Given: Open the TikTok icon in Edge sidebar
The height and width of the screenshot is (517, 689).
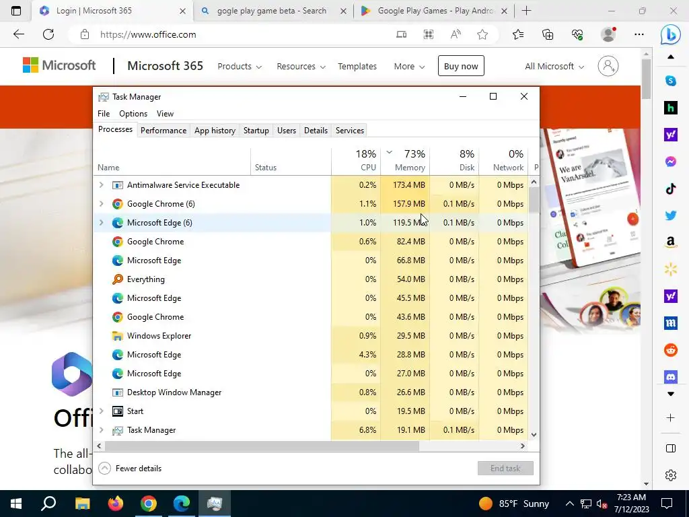Looking at the screenshot, I should pyautogui.click(x=671, y=189).
